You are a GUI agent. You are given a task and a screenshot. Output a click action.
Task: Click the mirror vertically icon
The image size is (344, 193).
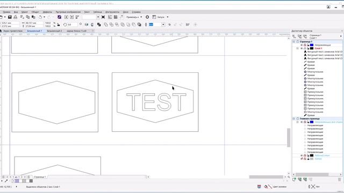click(92, 25)
